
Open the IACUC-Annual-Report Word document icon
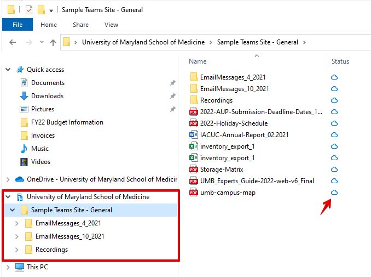[x=193, y=134]
